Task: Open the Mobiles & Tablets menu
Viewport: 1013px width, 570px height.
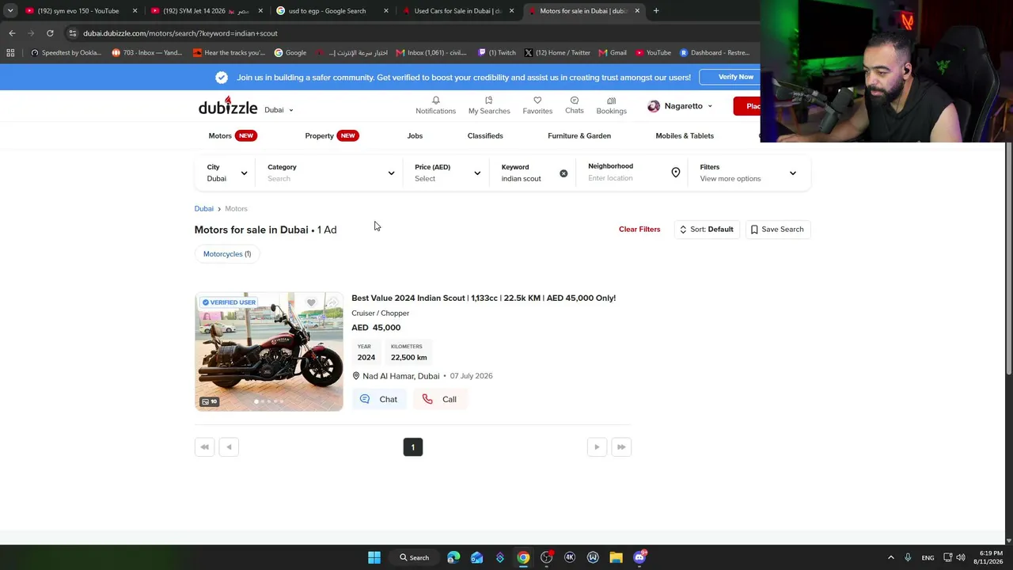Action: coord(685,136)
